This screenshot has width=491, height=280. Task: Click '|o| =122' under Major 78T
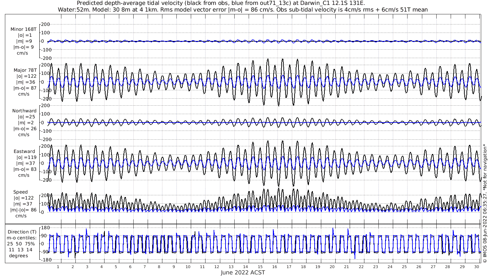pos(26,76)
